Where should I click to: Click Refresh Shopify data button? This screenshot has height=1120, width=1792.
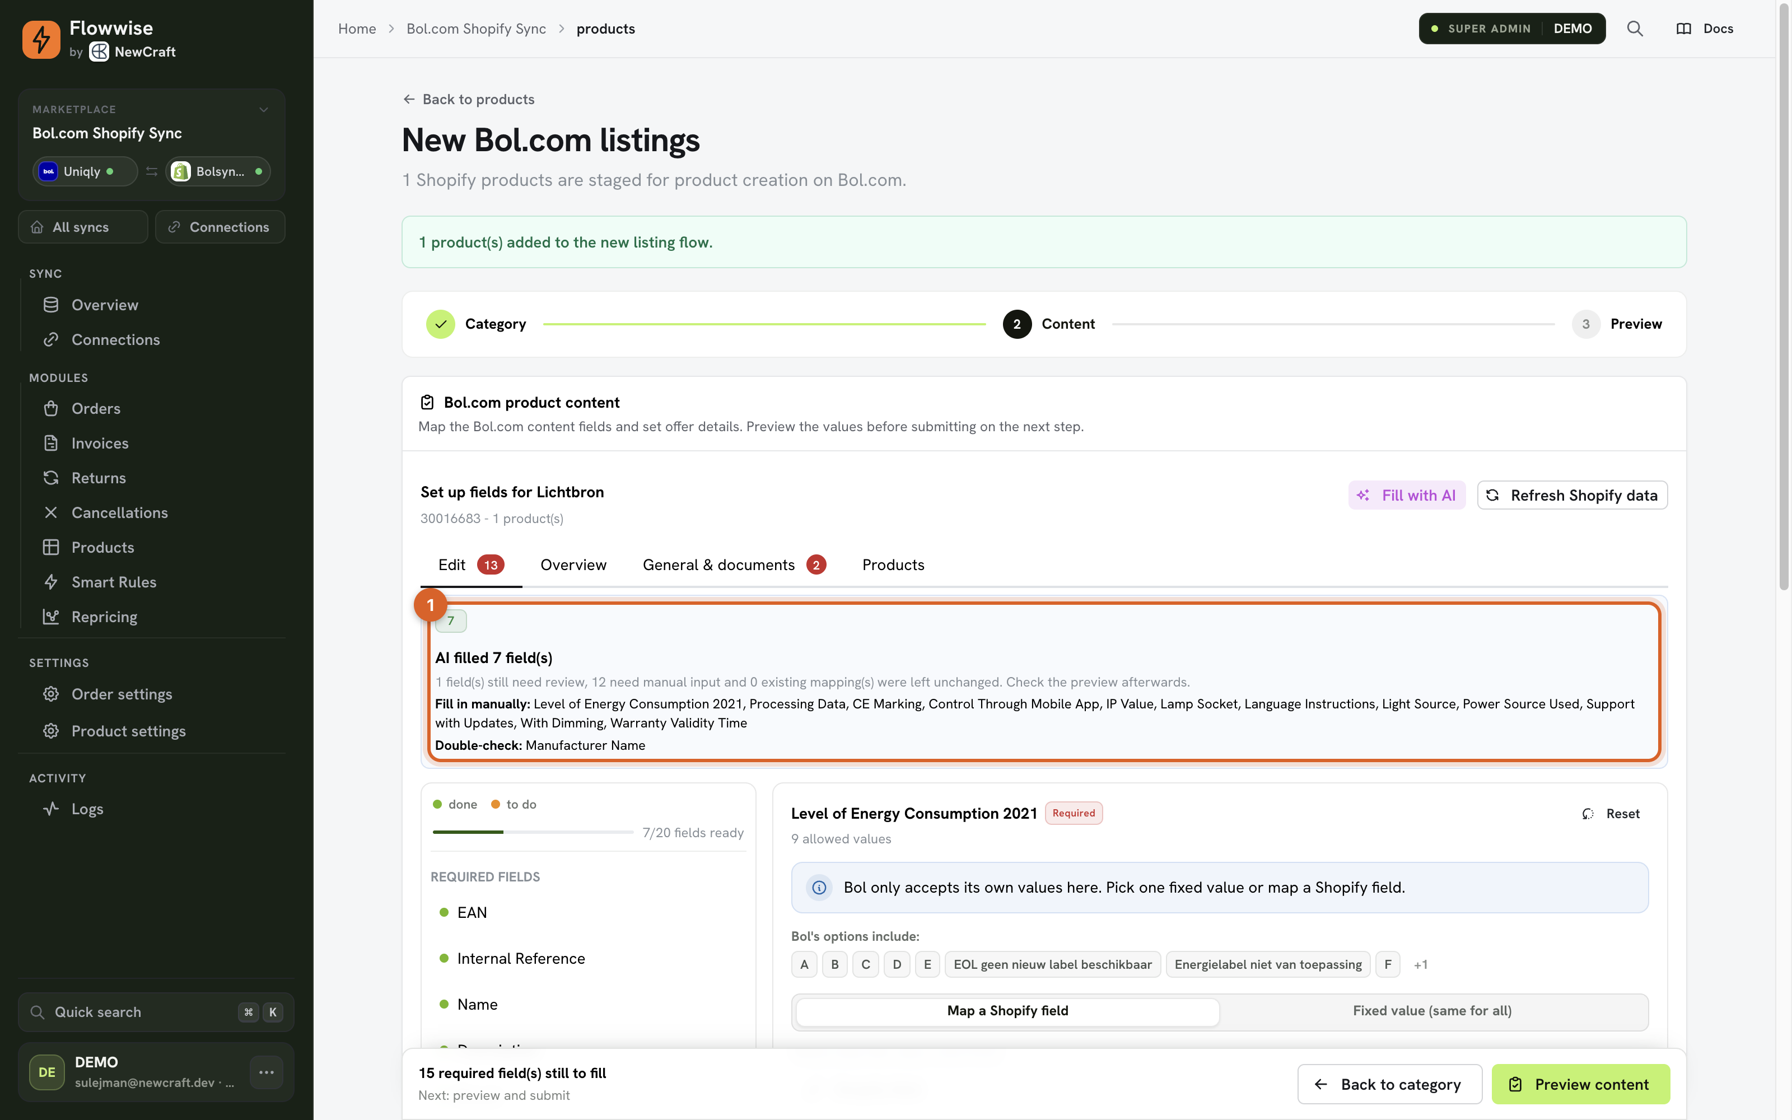pyautogui.click(x=1572, y=496)
